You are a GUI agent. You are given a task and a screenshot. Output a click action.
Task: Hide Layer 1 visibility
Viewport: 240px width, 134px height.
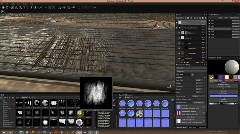(x=176, y=23)
